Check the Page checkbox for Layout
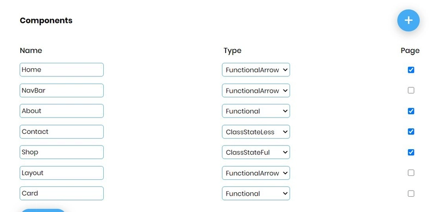 [411, 173]
